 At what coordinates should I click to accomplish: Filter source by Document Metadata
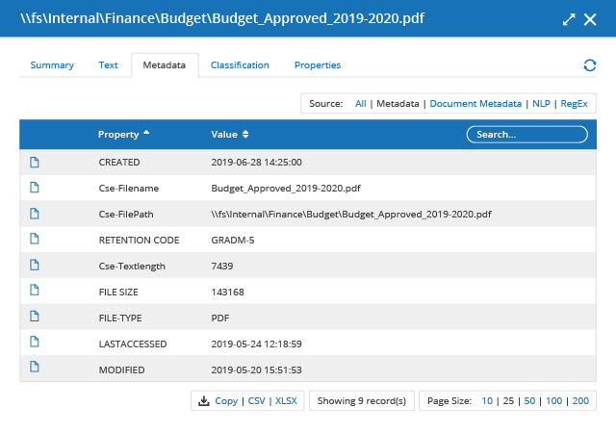click(475, 103)
